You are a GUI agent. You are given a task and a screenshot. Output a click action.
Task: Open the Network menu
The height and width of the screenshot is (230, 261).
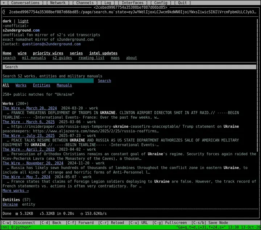58,3
